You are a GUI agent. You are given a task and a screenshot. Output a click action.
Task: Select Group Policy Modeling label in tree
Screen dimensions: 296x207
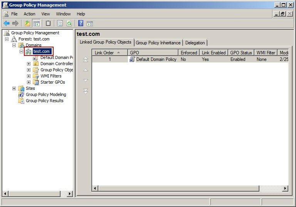tap(46, 94)
